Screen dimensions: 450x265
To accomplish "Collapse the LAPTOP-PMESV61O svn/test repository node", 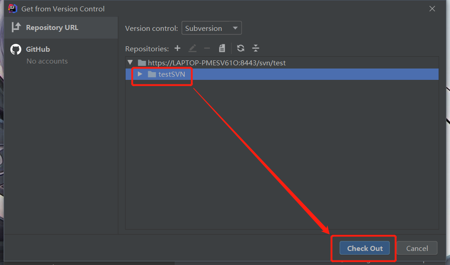I will 130,62.
